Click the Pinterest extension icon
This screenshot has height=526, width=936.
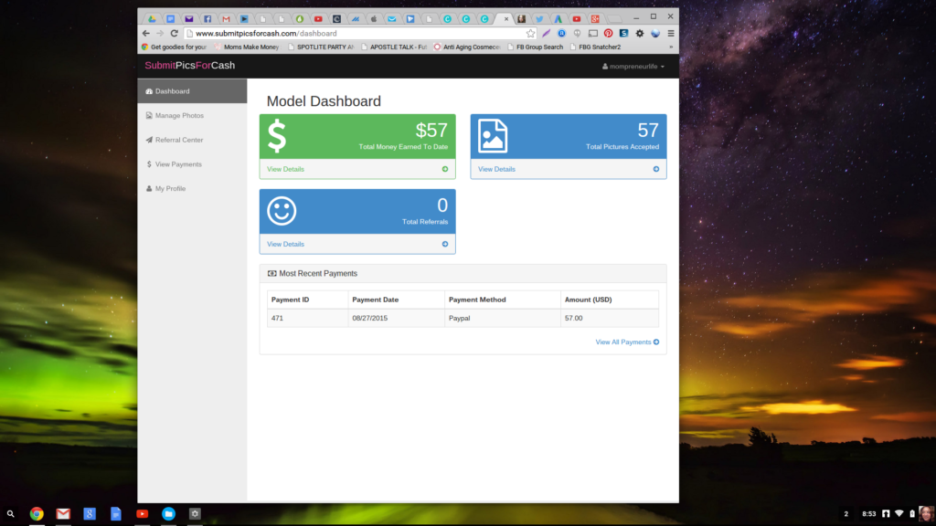coord(608,34)
